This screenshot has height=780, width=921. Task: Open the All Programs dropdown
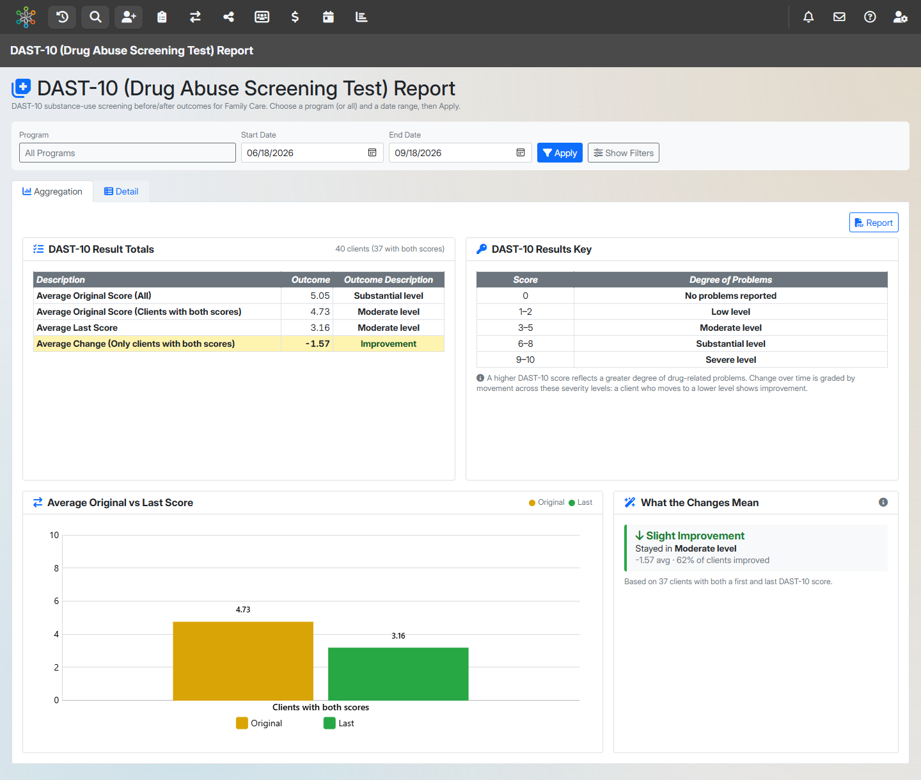[x=127, y=152]
